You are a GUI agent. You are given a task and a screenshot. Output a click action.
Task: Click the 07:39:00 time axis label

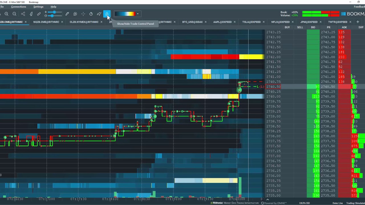(173, 199)
